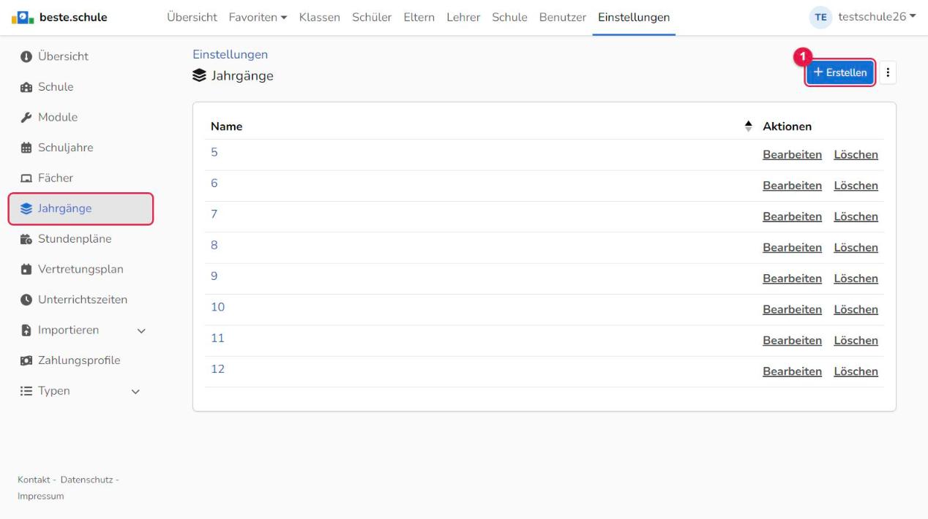Click Löschen for Jahrgang 10

click(856, 309)
